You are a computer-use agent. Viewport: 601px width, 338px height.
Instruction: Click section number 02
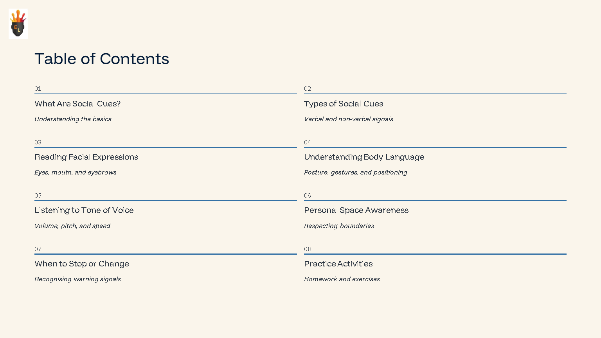[308, 89]
